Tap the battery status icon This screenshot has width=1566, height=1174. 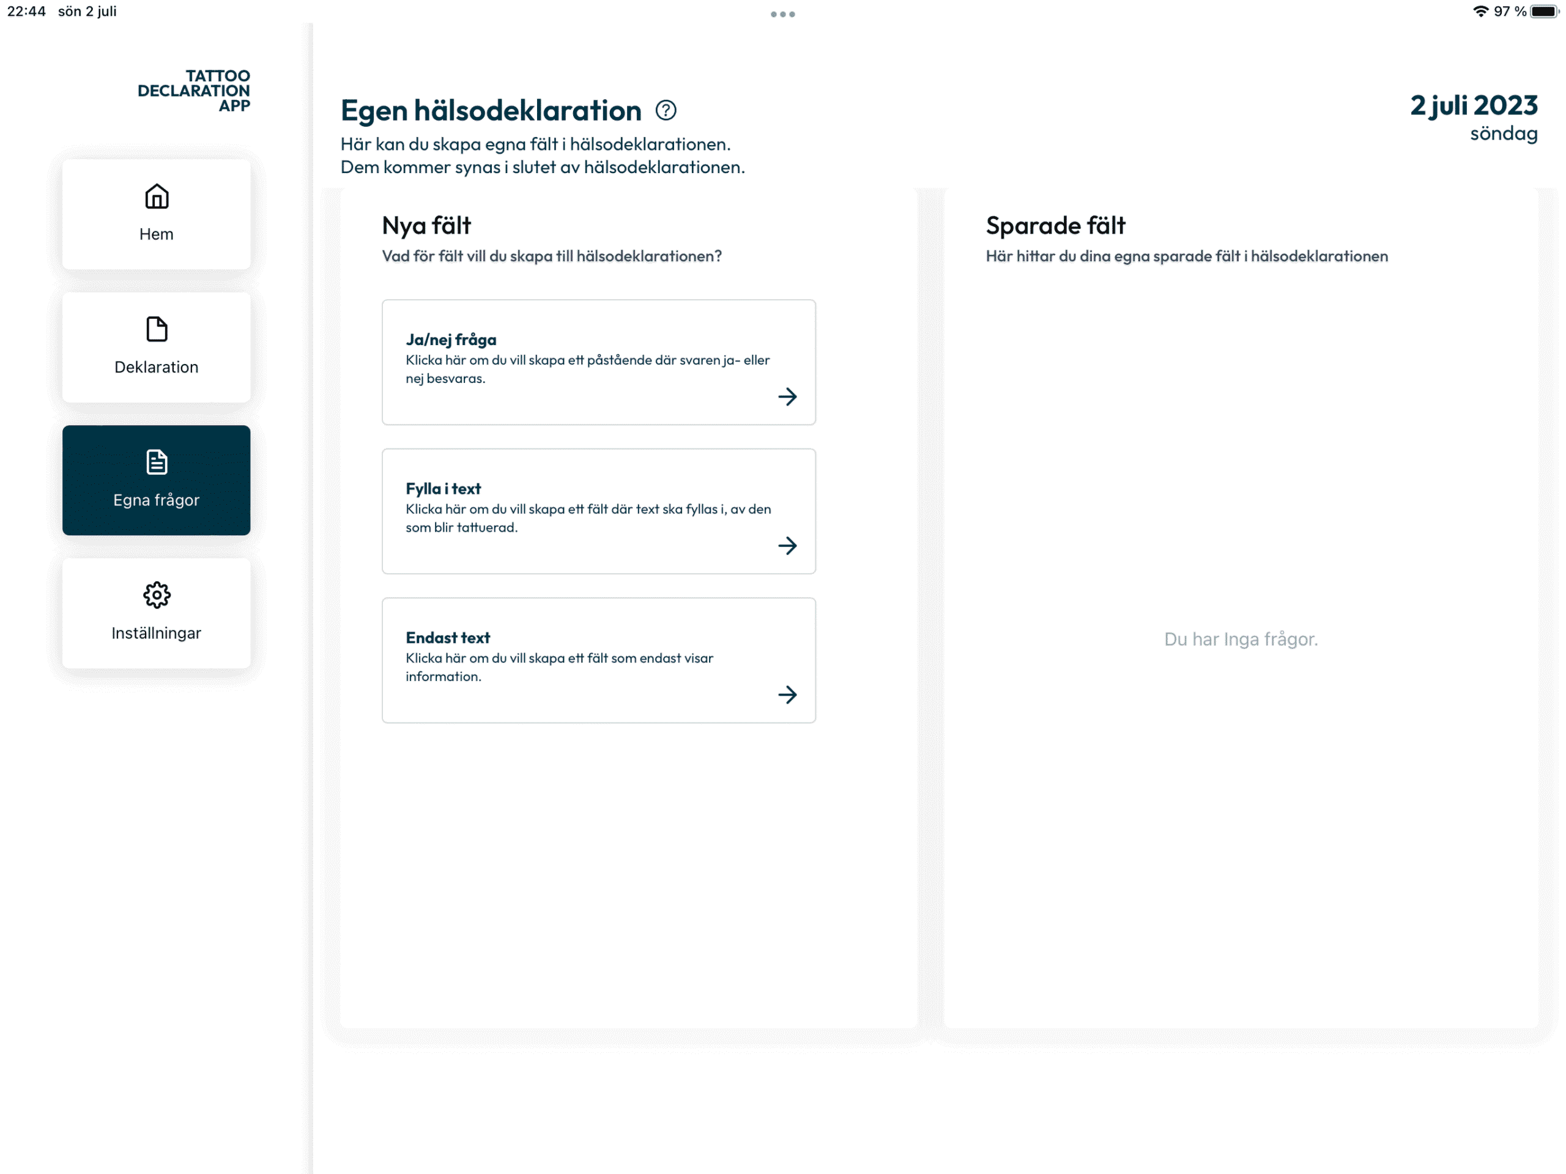click(1543, 12)
